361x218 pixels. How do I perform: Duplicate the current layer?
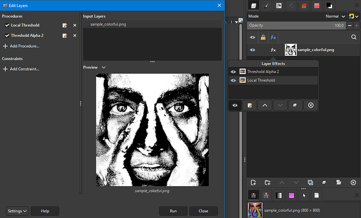point(310,182)
